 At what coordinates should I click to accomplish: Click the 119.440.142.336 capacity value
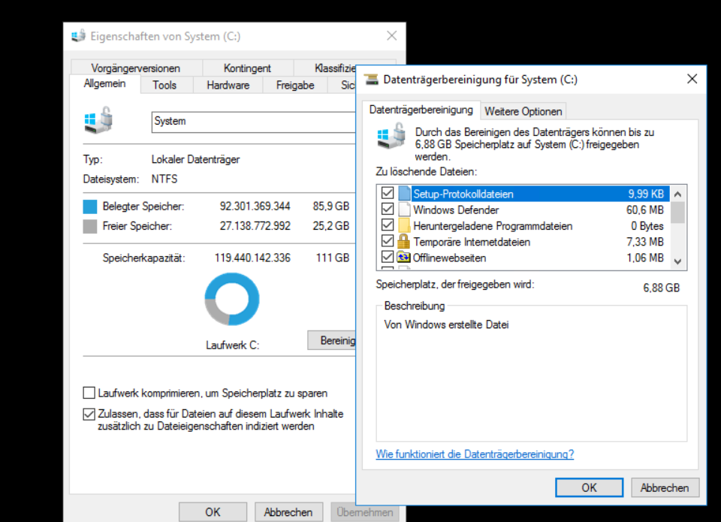(x=252, y=258)
